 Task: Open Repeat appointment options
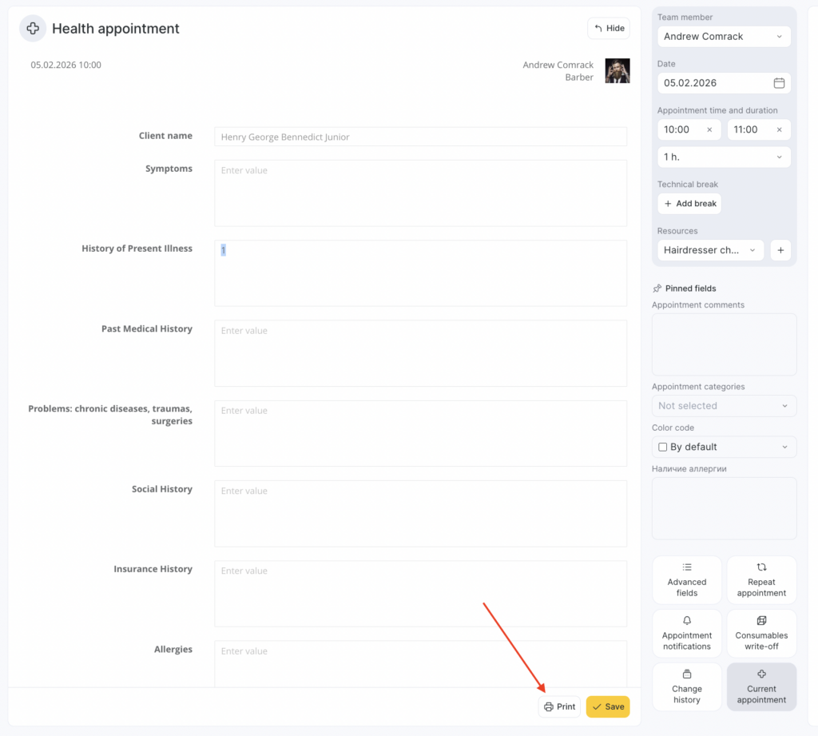pyautogui.click(x=761, y=583)
